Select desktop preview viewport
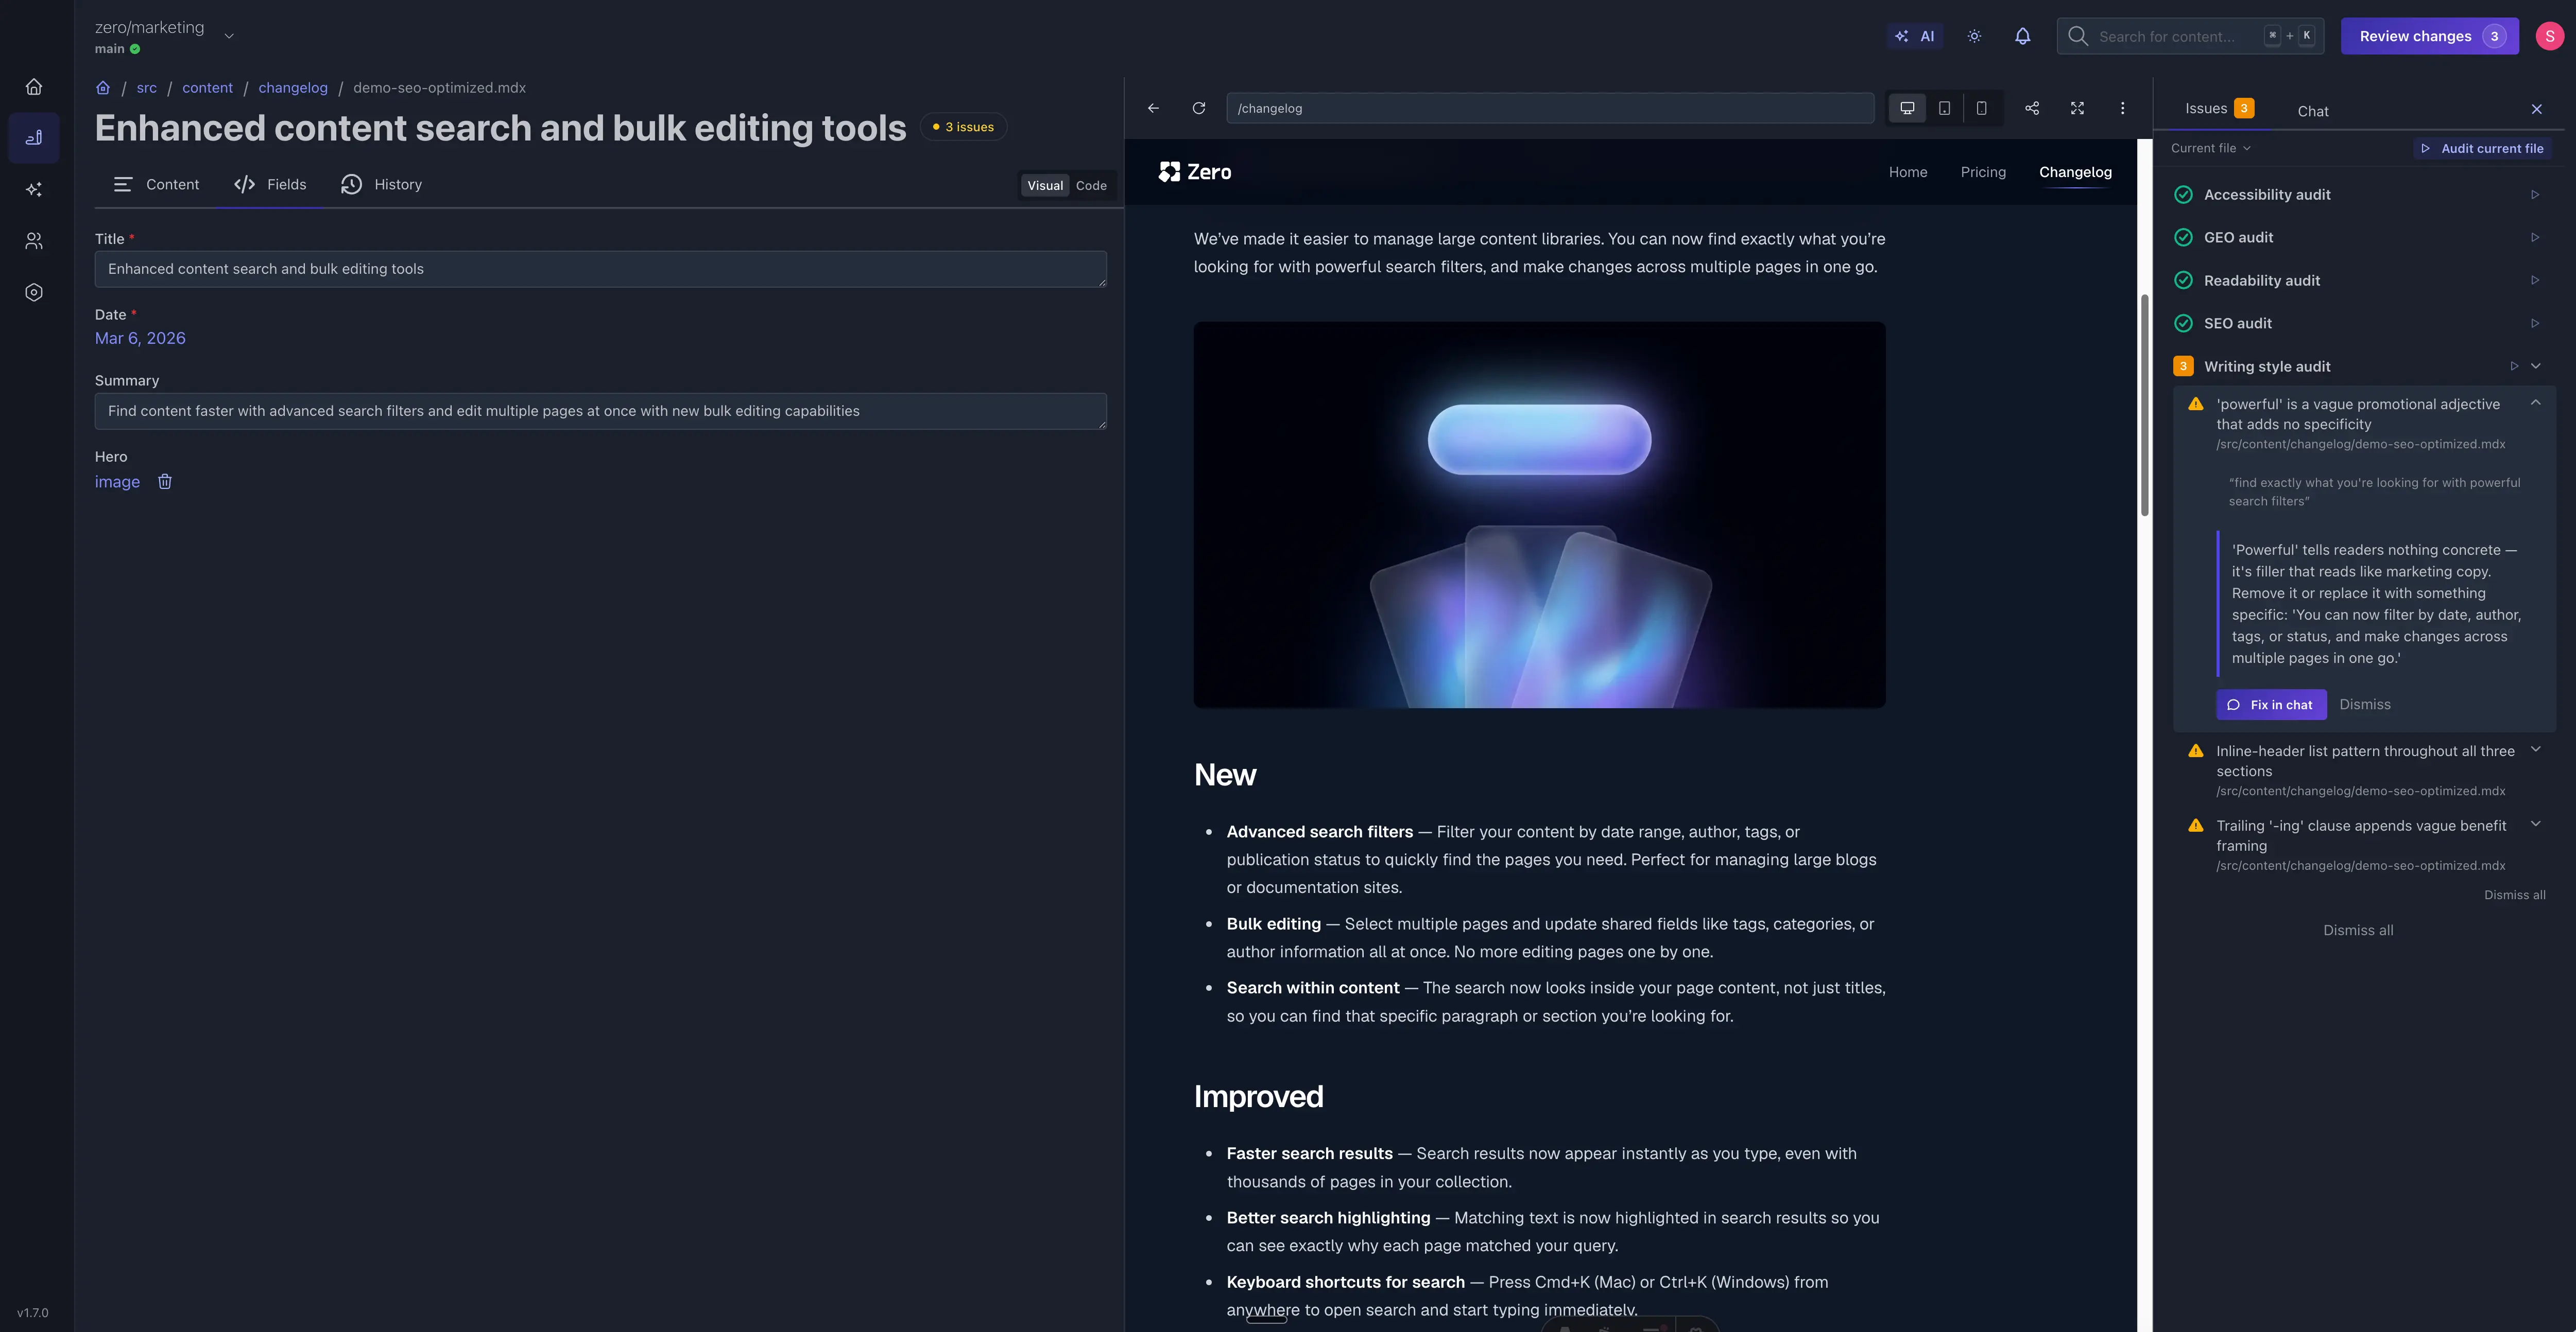This screenshot has width=2576, height=1332. pos(1907,108)
